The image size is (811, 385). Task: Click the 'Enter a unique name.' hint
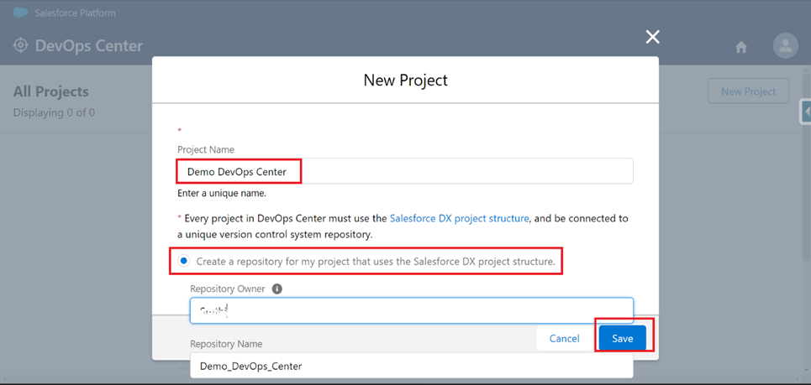(x=222, y=194)
